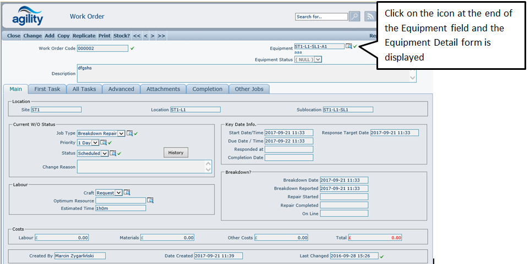This screenshot has height=264, width=530.
Task: Go to next record with > button
Action: [152, 36]
